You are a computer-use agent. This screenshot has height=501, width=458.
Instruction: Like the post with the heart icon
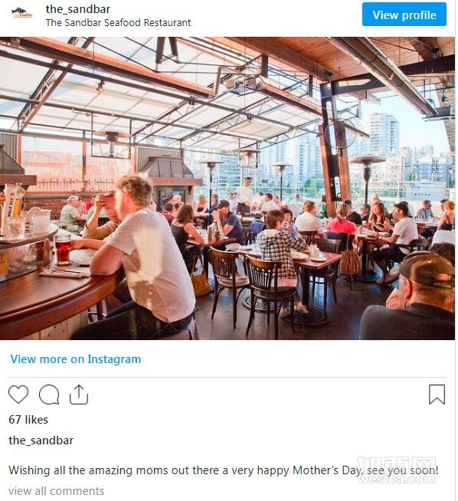pos(18,395)
